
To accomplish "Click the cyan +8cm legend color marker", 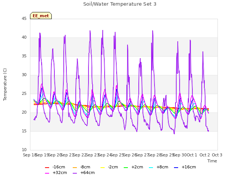I will 151,168.
